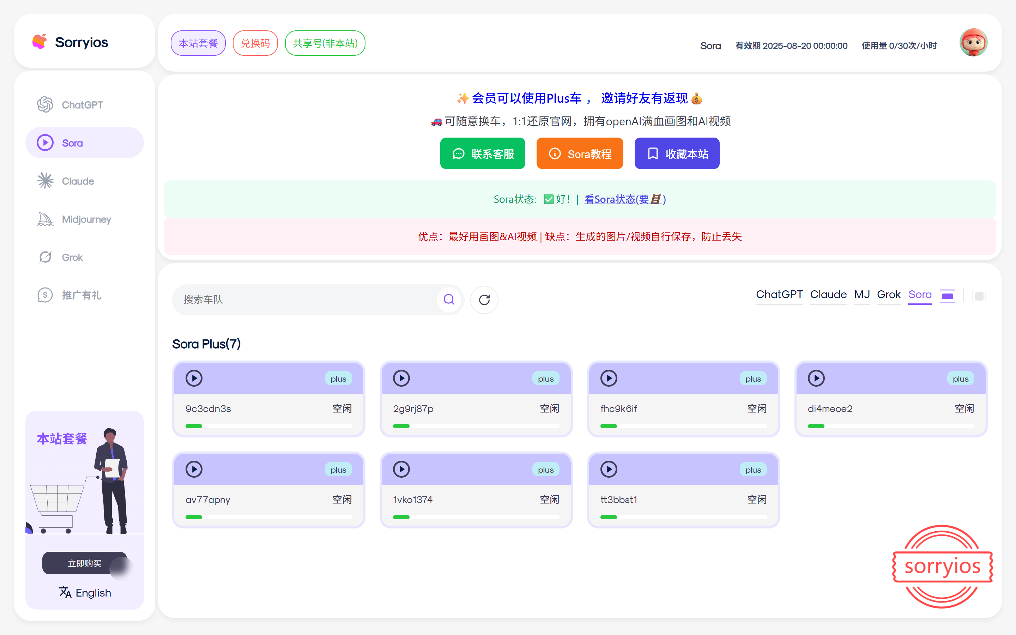Click usage bar of fhc9k6if card

tap(683, 426)
